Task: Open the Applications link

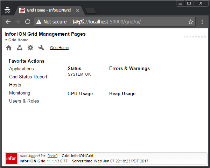Action: click(21, 69)
